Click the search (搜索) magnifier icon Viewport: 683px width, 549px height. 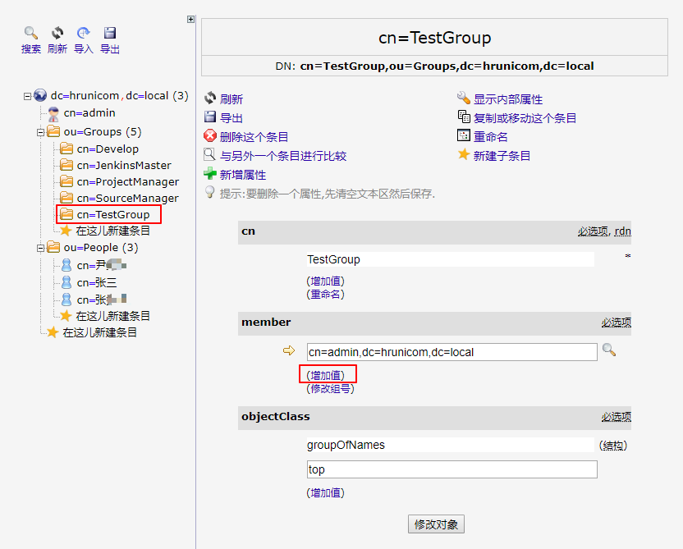[31, 34]
